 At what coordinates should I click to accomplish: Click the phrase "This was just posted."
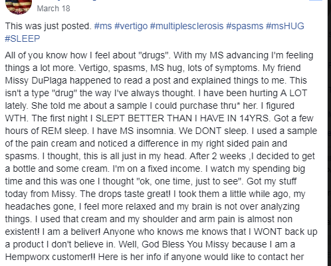tap(49, 26)
